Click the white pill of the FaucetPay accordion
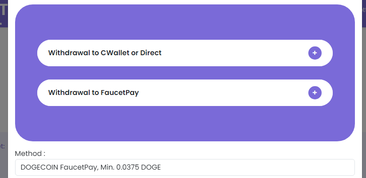 coord(185,93)
